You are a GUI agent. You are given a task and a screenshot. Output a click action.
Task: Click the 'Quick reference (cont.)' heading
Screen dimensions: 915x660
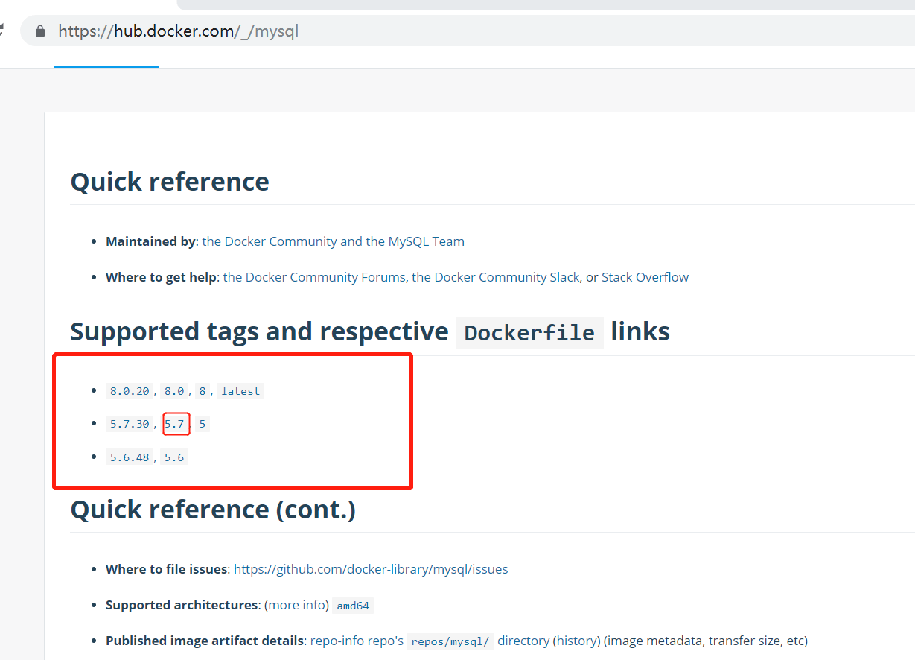(213, 510)
